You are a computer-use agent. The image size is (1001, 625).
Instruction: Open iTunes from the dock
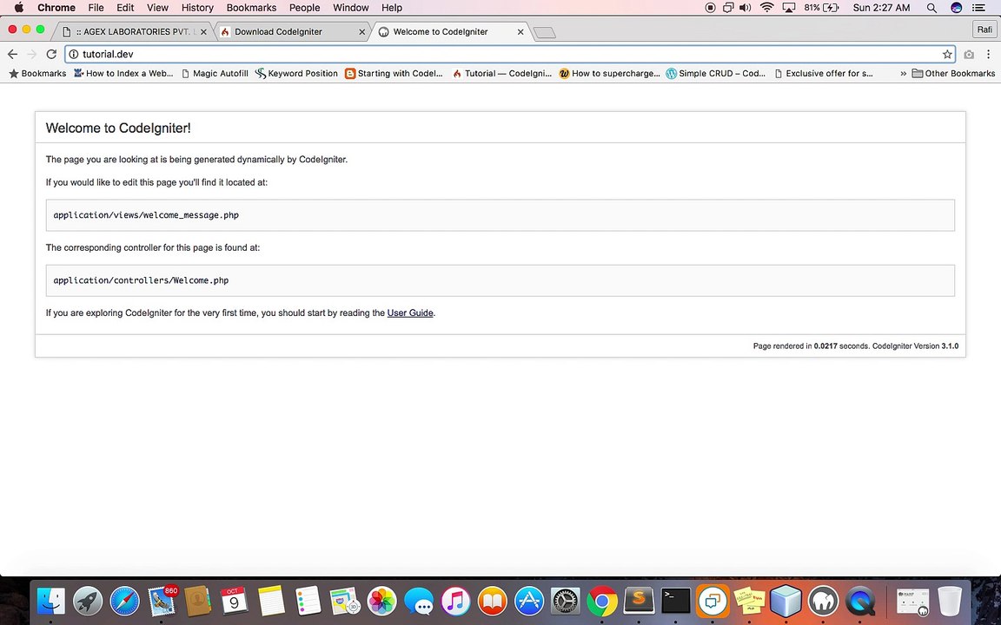[455, 601]
